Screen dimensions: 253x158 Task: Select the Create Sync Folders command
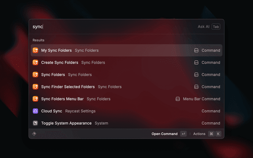(59, 62)
